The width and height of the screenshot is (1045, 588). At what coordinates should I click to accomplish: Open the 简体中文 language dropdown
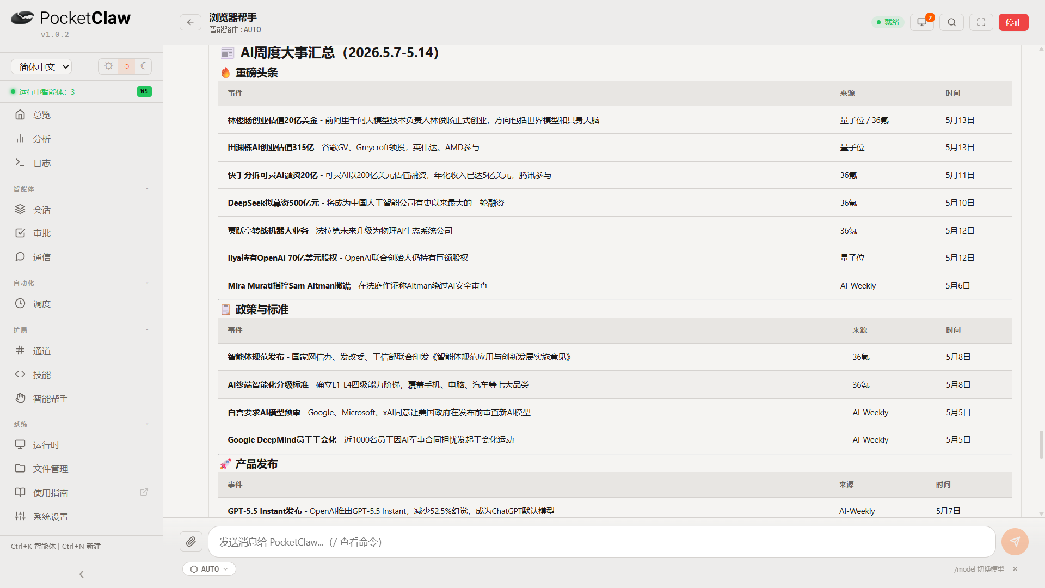click(41, 66)
